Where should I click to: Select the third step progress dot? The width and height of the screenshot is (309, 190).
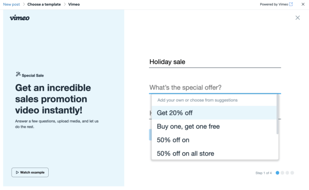pyautogui.click(x=287, y=173)
